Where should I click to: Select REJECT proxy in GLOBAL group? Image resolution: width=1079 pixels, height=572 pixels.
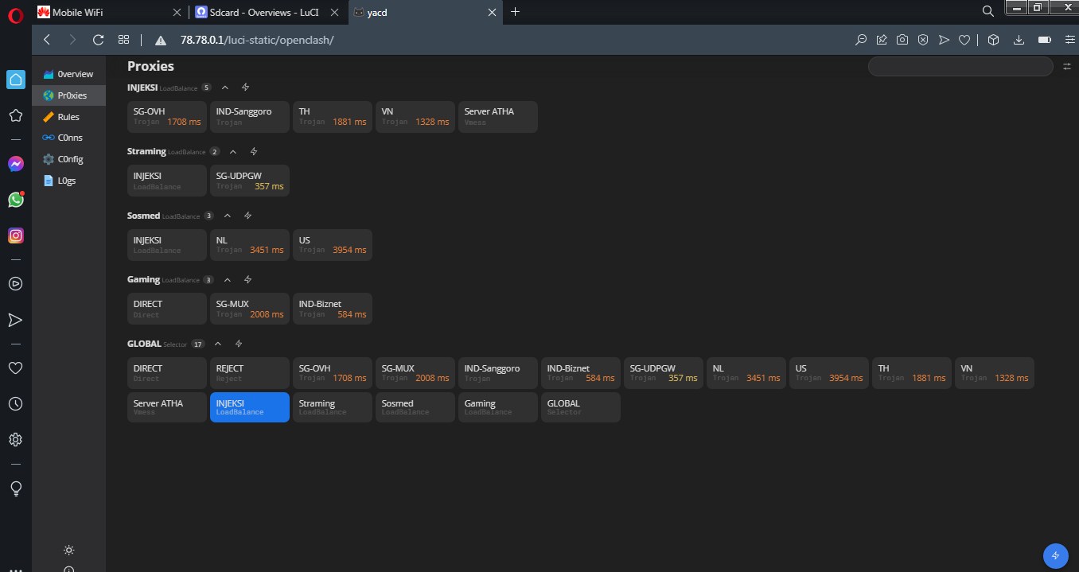[250, 372]
